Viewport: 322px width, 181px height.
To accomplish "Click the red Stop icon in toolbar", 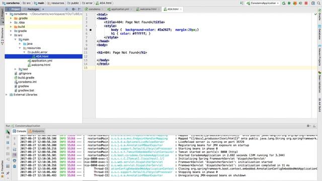I will pyautogui.click(x=306, y=3).
